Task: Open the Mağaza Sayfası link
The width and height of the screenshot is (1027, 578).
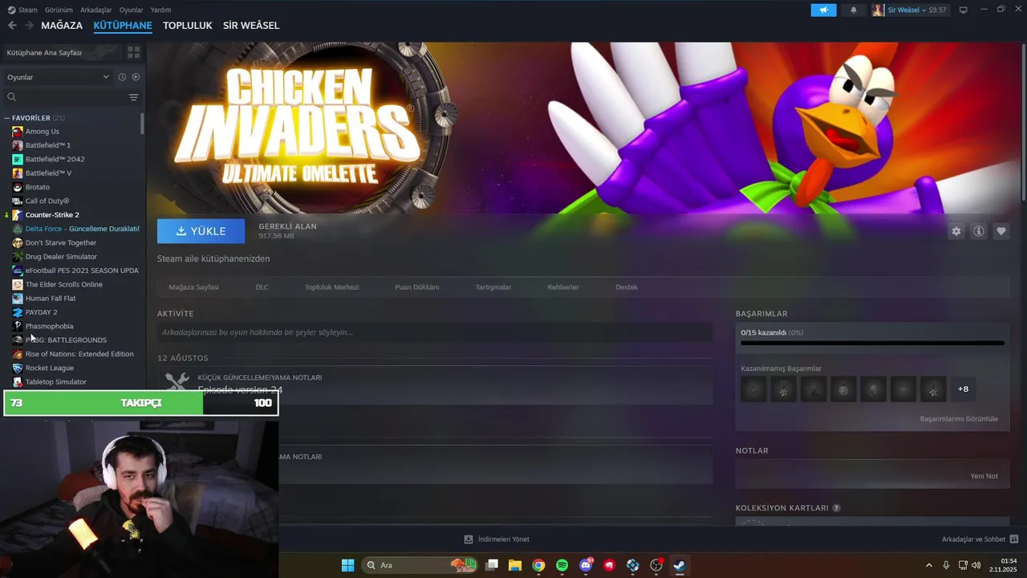Action: click(193, 287)
